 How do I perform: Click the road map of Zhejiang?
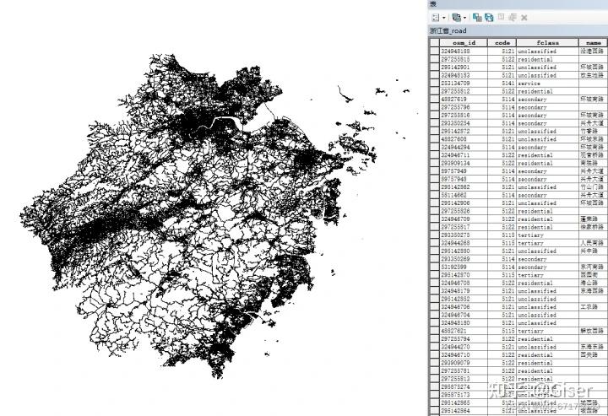pos(199,216)
